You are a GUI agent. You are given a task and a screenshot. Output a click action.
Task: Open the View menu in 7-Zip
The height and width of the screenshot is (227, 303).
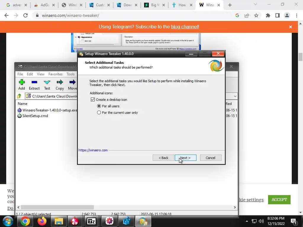click(x=41, y=74)
